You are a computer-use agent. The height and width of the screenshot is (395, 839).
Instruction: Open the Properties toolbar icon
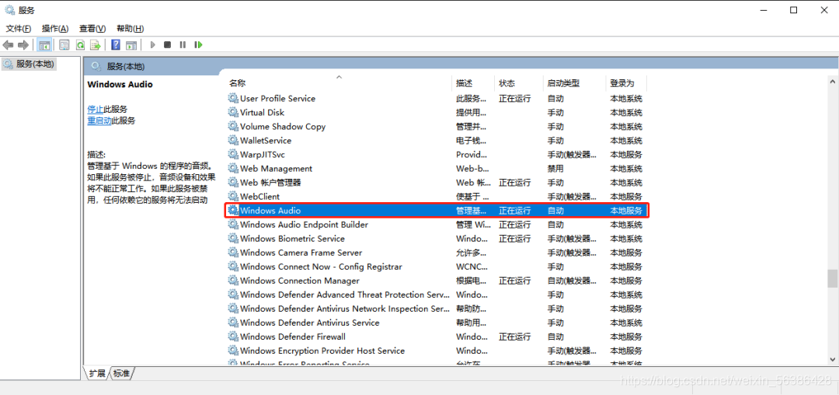pyautogui.click(x=64, y=45)
